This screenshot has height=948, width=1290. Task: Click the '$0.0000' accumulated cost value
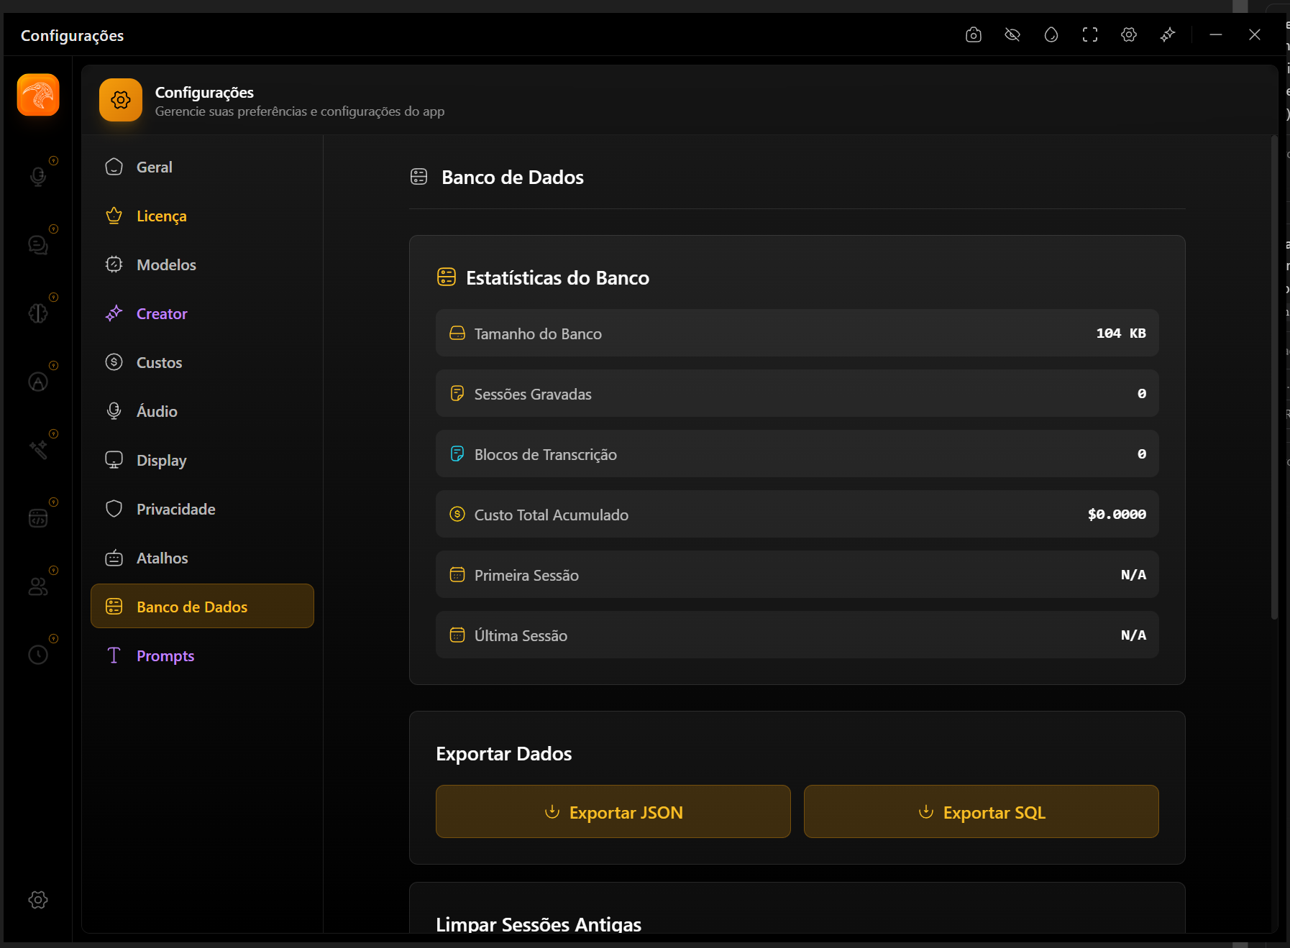point(1117,514)
